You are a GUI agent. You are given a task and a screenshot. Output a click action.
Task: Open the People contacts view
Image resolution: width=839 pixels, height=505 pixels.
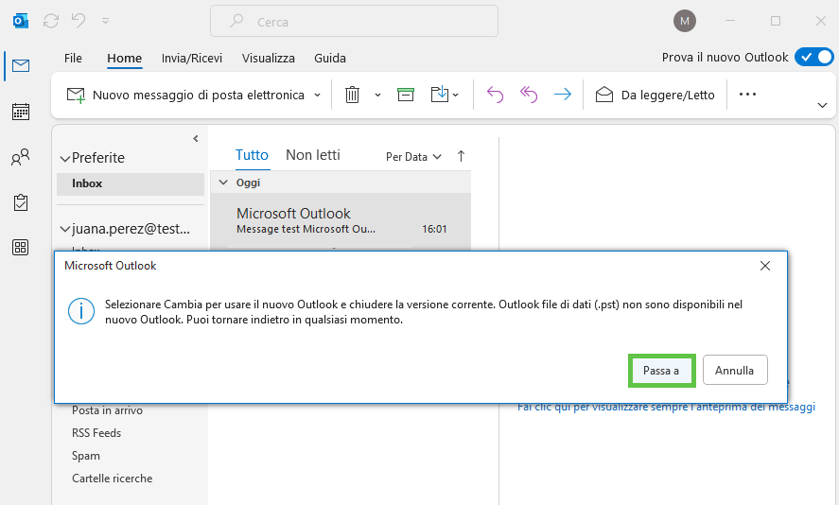point(21,157)
